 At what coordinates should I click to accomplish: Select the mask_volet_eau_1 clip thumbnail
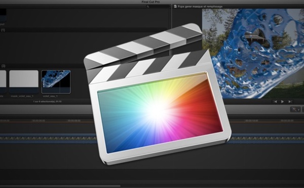pos(24,82)
